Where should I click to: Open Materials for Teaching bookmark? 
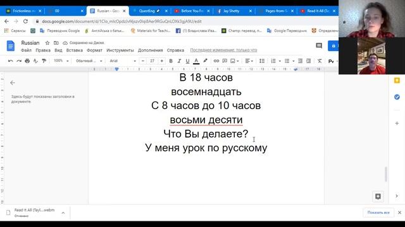coord(151,31)
